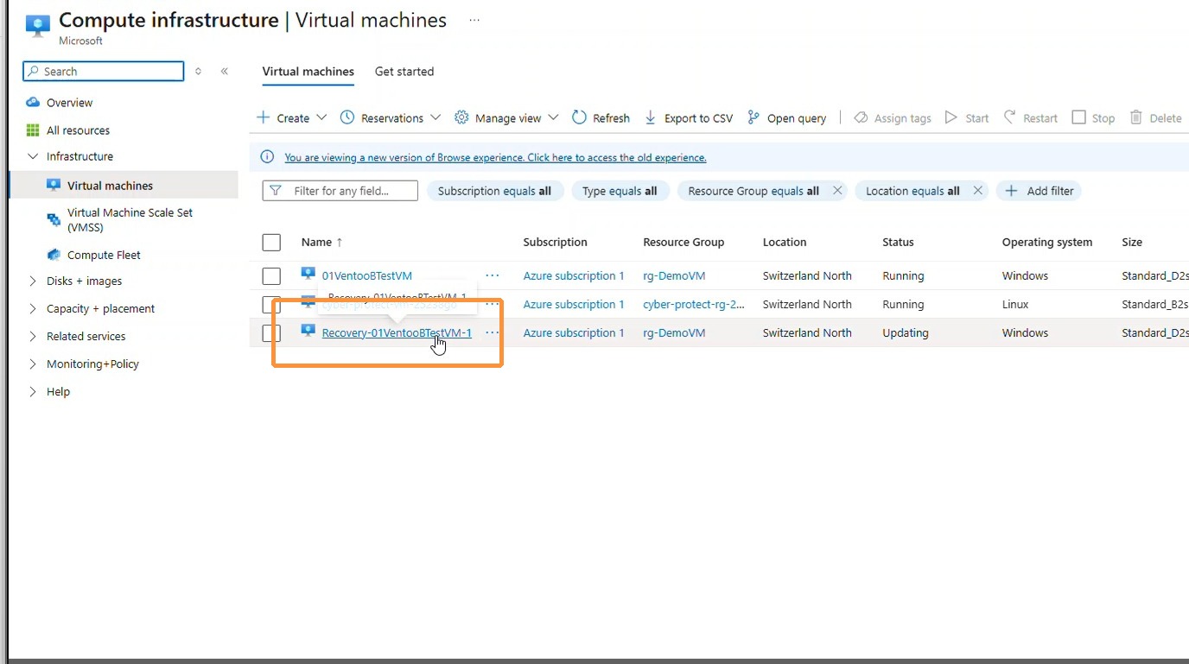The image size is (1189, 664).
Task: Open the Overview cloud icon
Action: click(x=33, y=102)
